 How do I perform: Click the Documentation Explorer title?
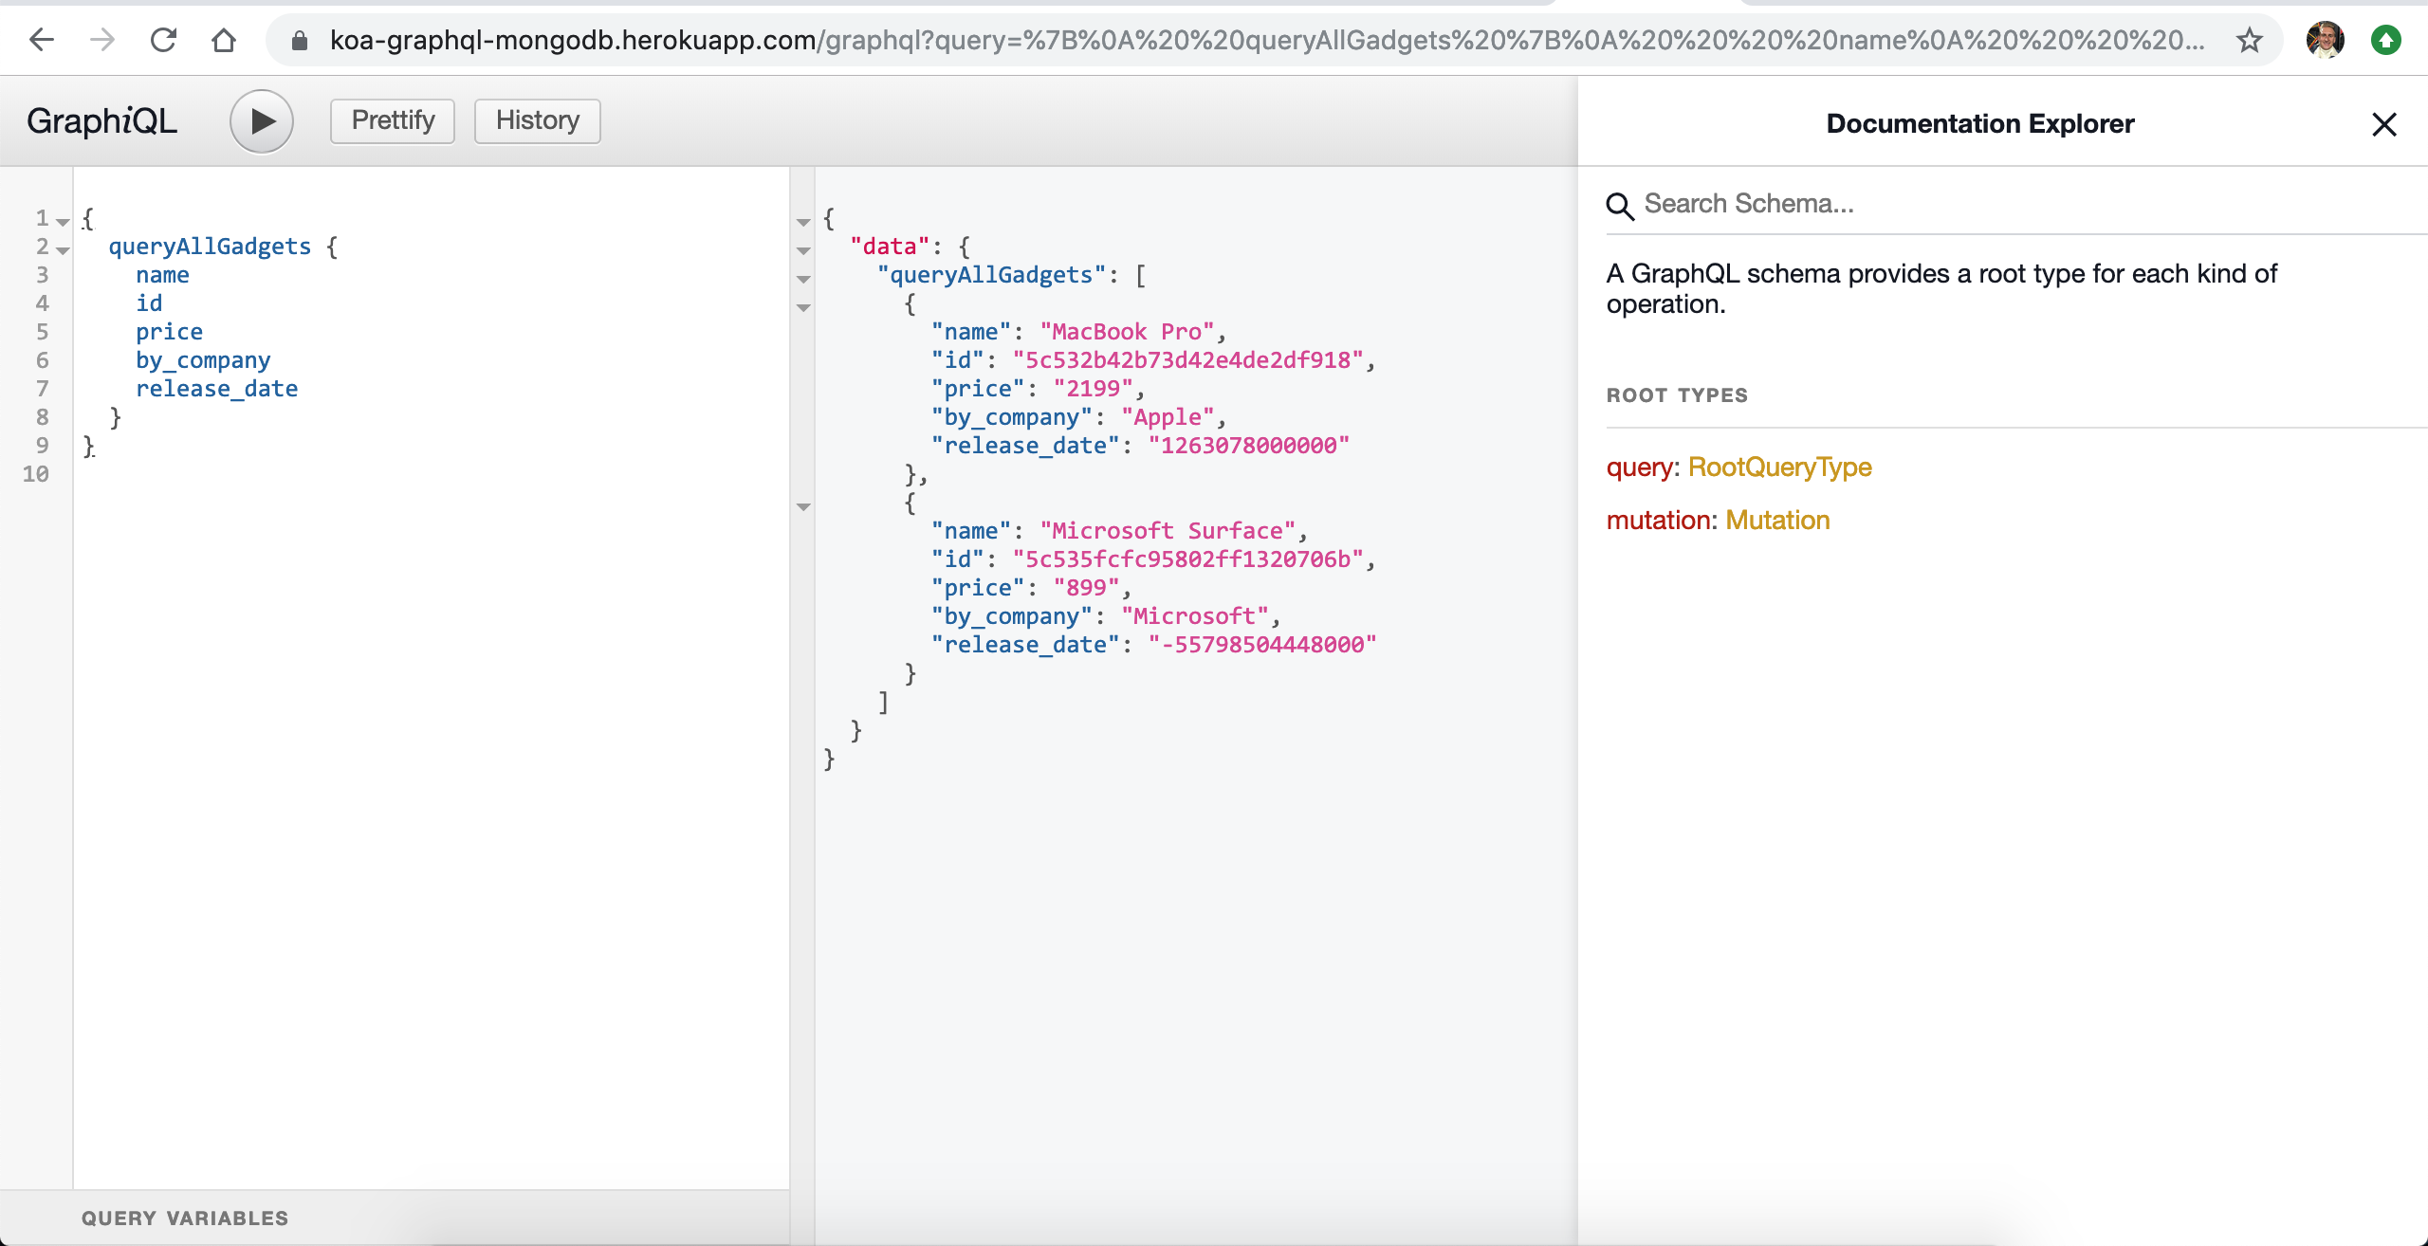tap(1980, 124)
